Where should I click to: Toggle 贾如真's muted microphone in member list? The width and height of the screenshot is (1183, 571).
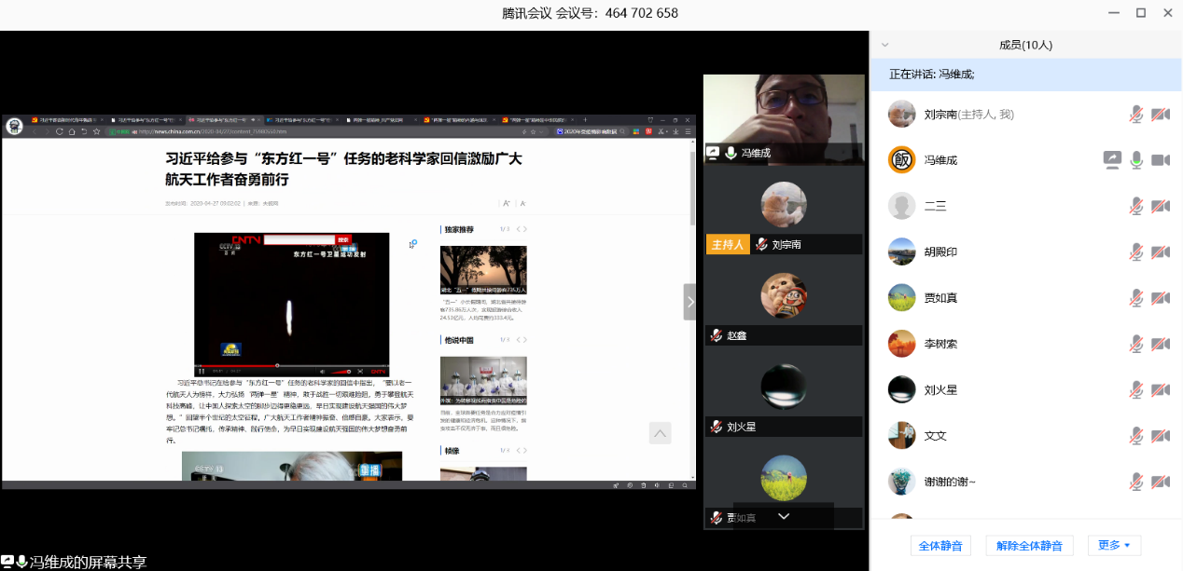(x=1136, y=298)
